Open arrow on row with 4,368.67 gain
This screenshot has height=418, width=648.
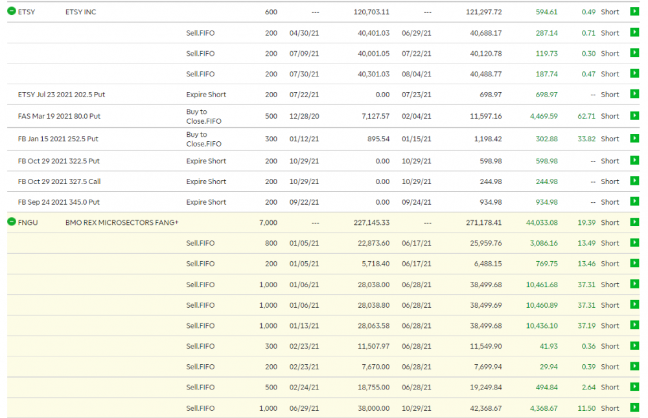click(x=634, y=408)
